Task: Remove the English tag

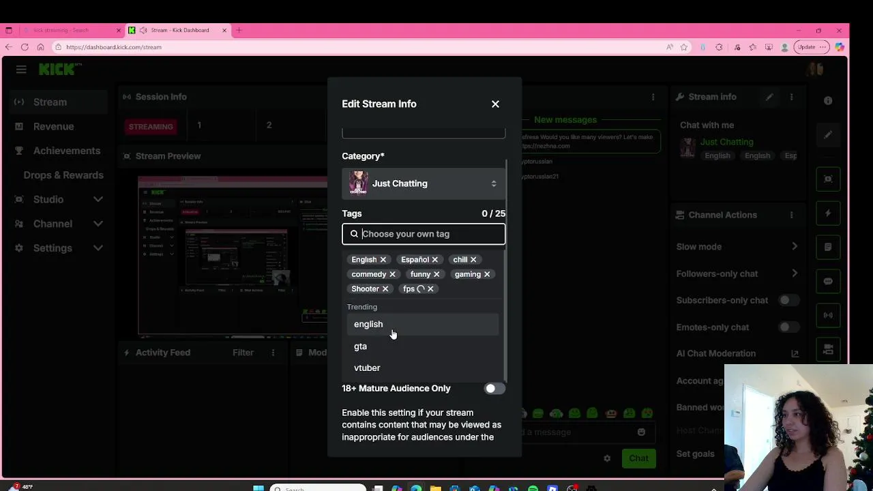Action: 383,260
